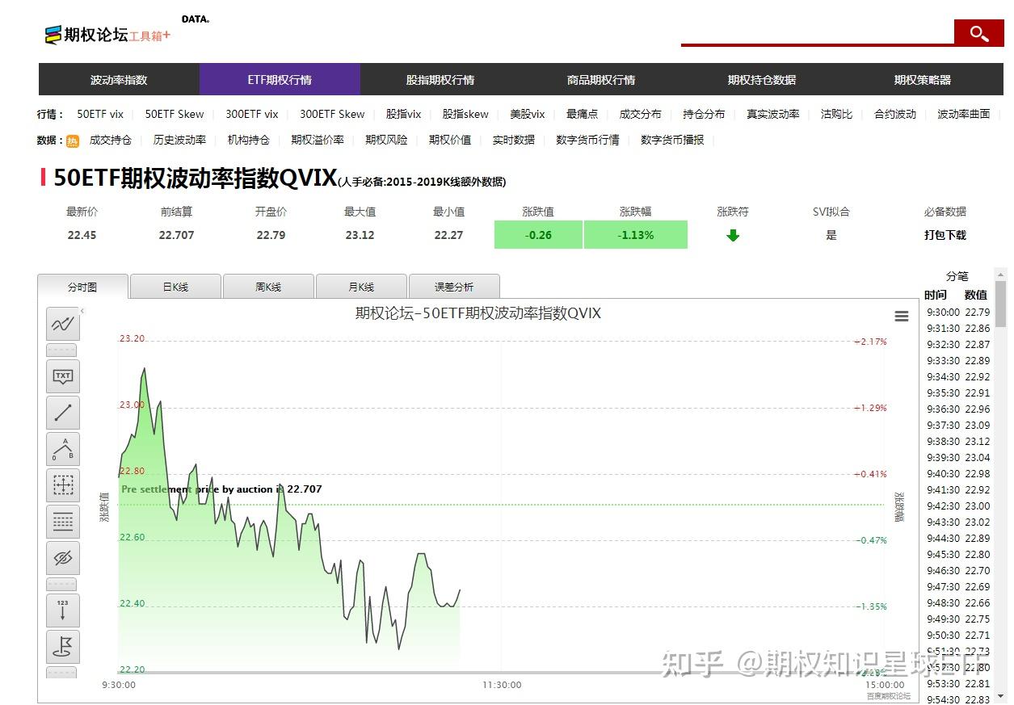Click the grid display tool
Screen dimensions: 1014x705
pos(63,522)
